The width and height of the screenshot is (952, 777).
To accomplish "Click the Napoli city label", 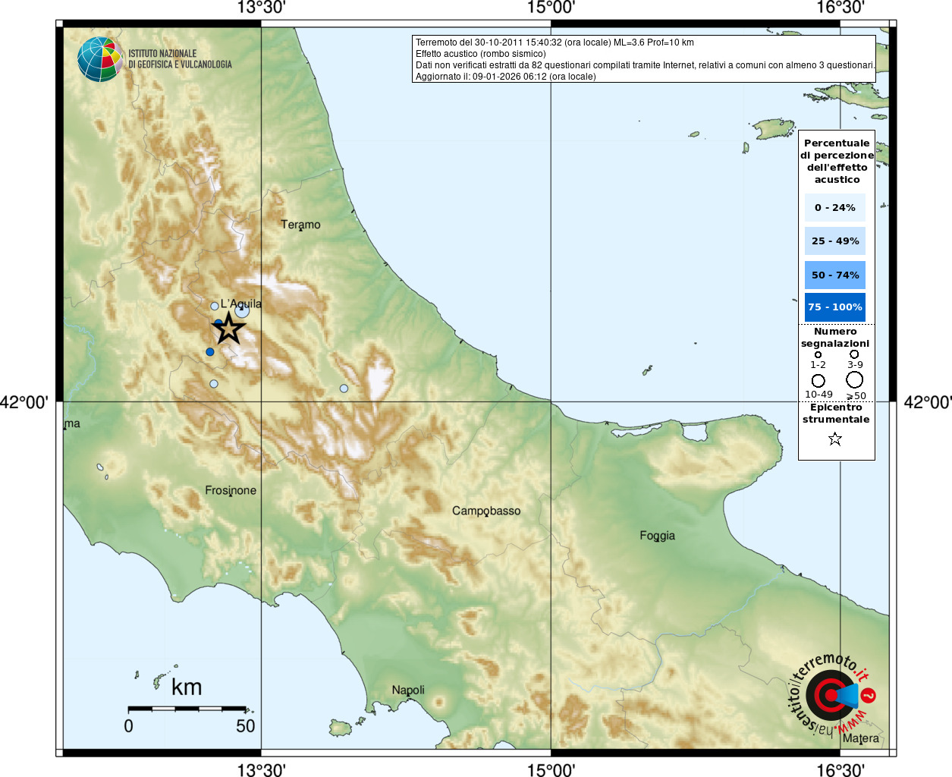I will tap(408, 690).
